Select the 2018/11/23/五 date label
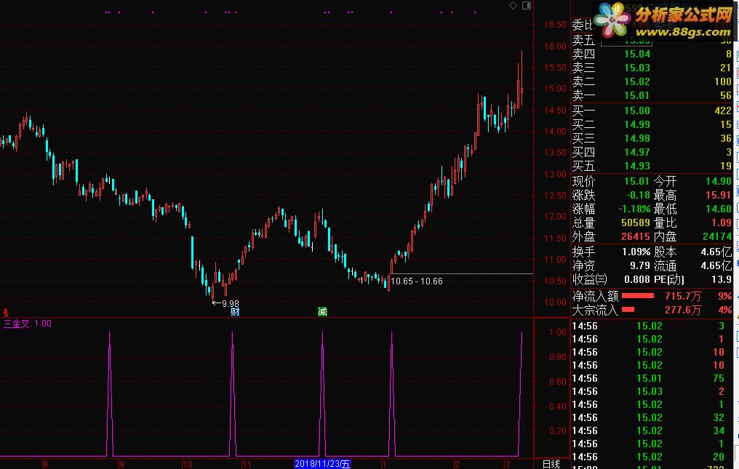 [322, 464]
